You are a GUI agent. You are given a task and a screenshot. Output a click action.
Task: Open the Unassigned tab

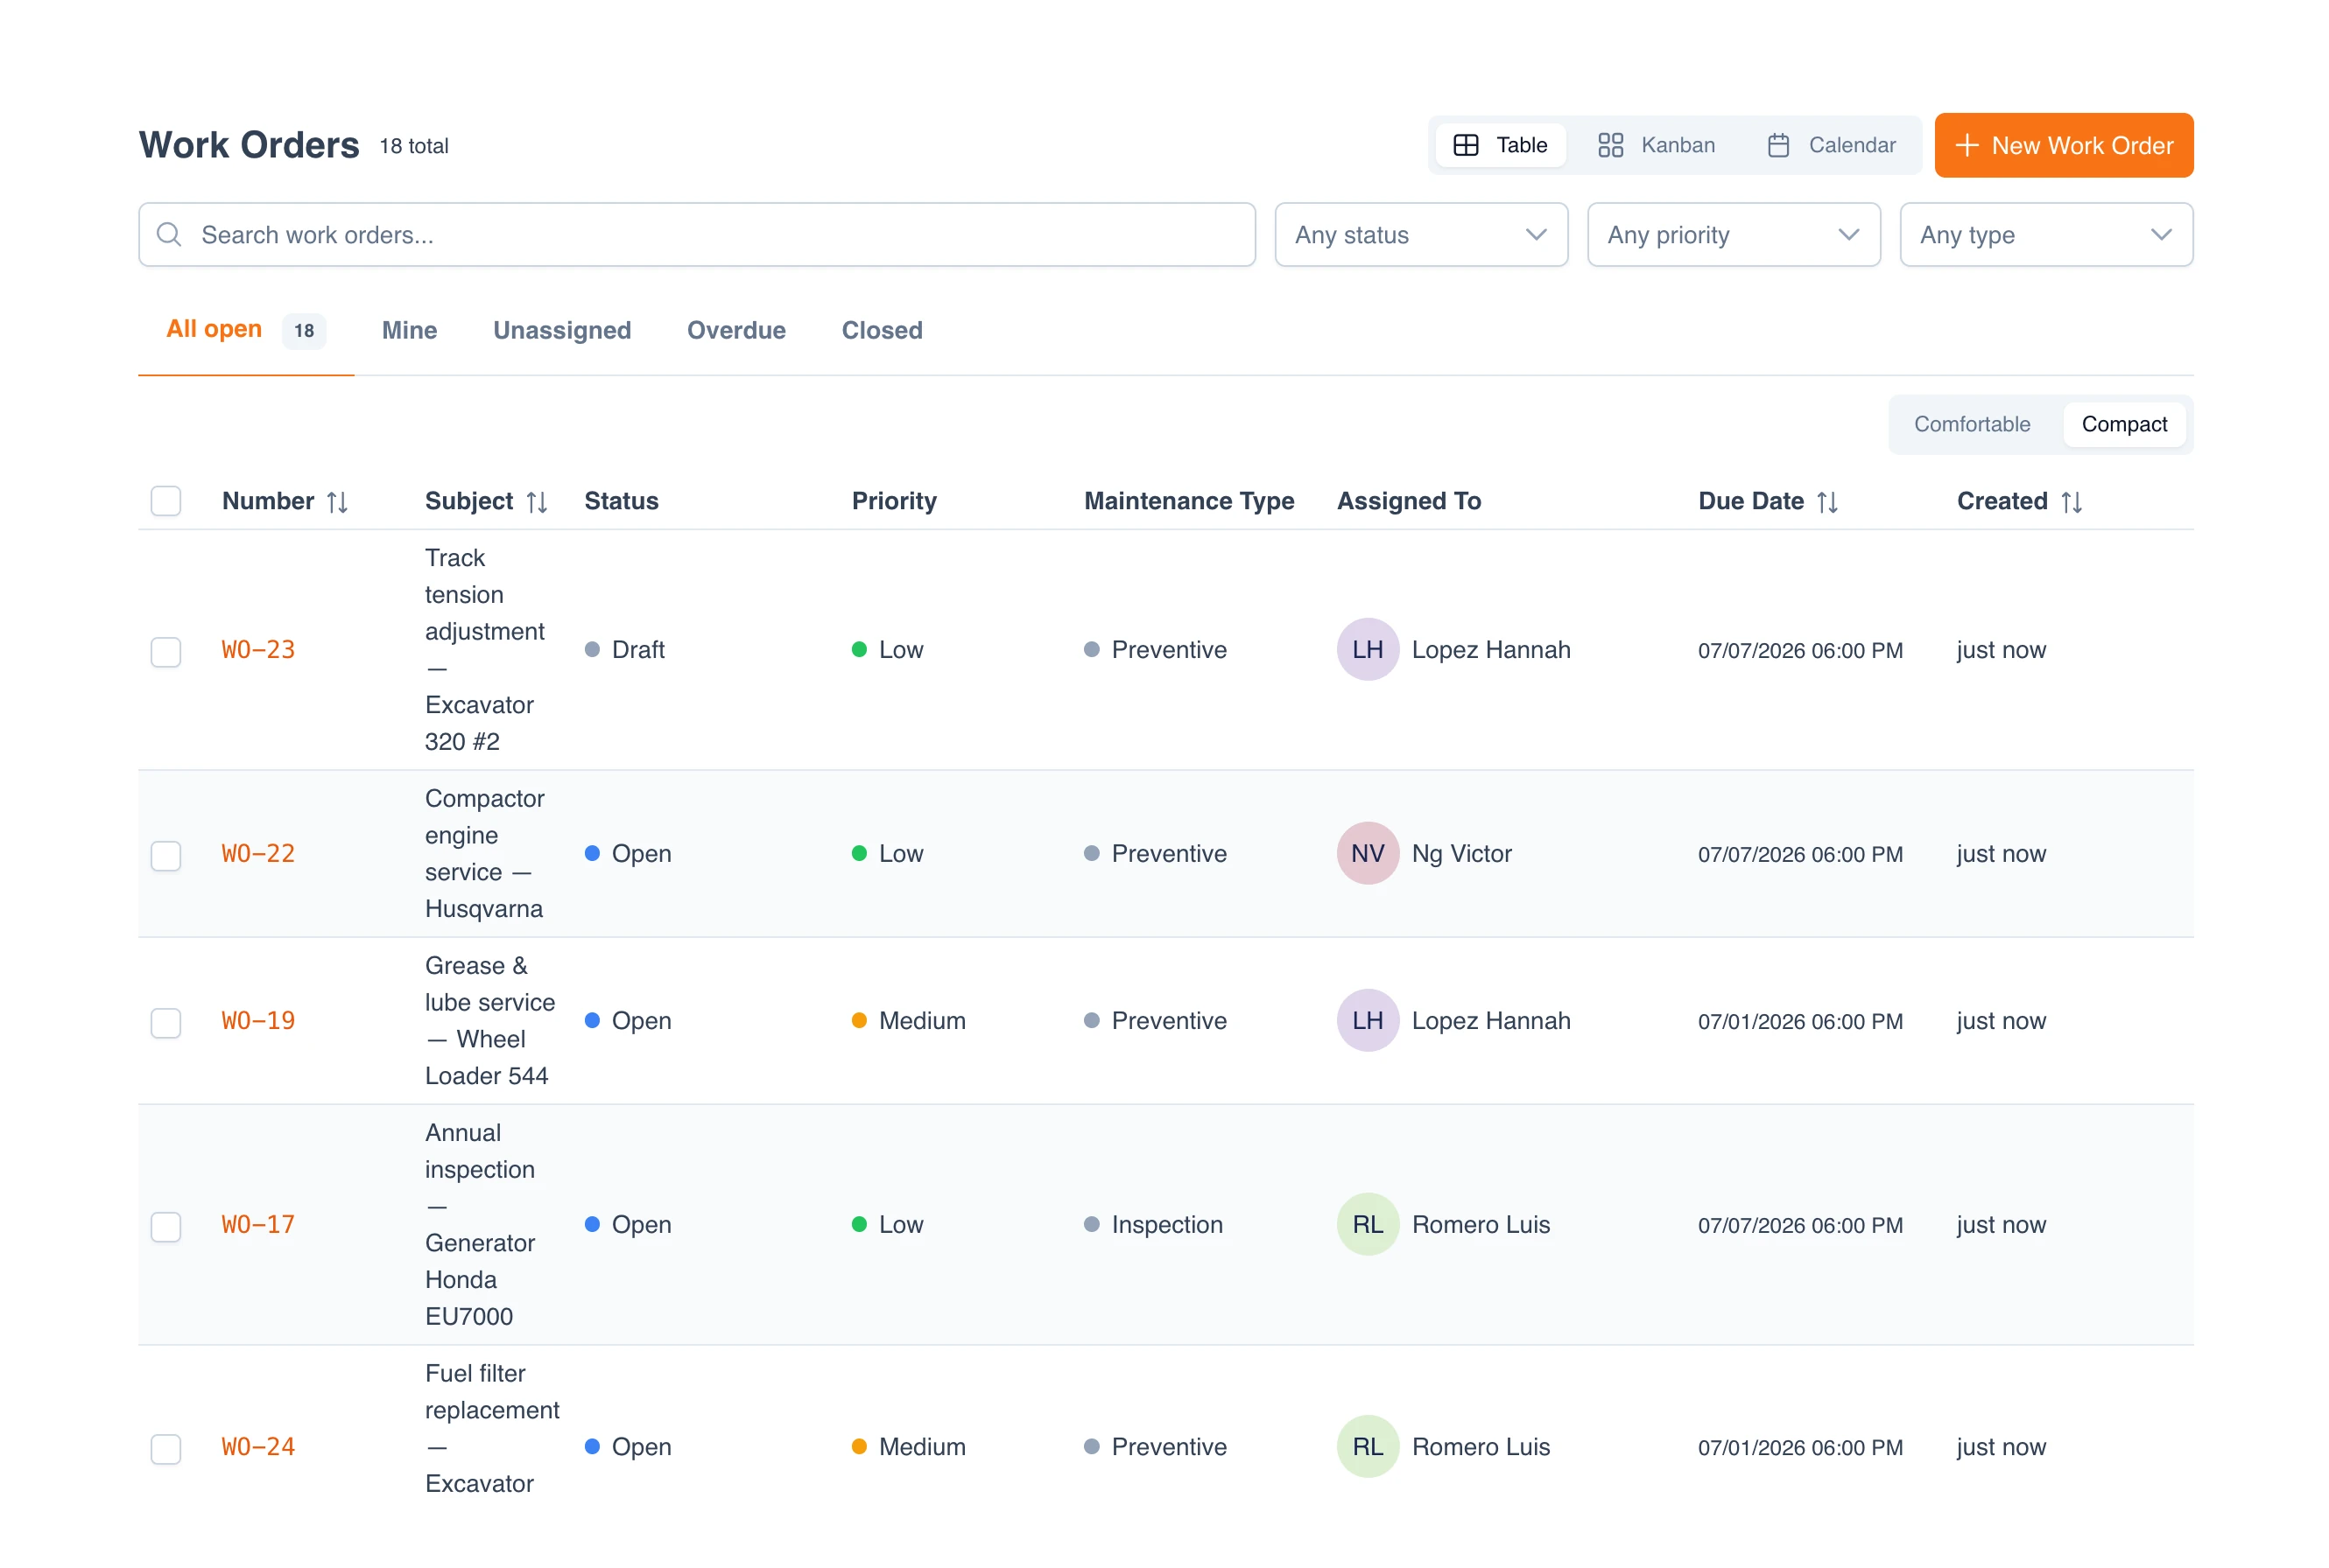562,330
